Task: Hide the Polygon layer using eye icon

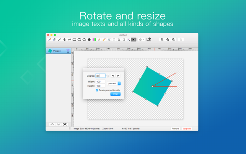Action: [x=68, y=50]
